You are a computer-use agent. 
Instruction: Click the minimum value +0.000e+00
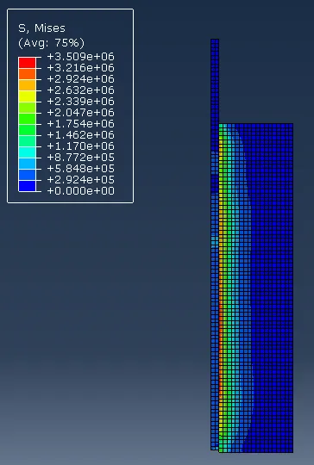click(x=80, y=190)
